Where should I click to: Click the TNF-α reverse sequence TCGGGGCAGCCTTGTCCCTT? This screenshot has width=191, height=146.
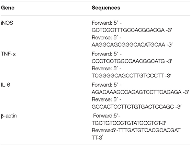[x=127, y=76]
